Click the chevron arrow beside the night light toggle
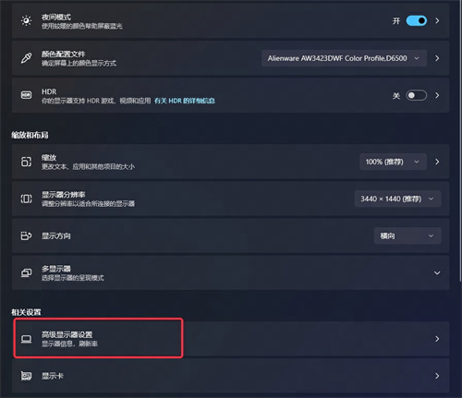This screenshot has height=398, width=462. click(x=437, y=21)
